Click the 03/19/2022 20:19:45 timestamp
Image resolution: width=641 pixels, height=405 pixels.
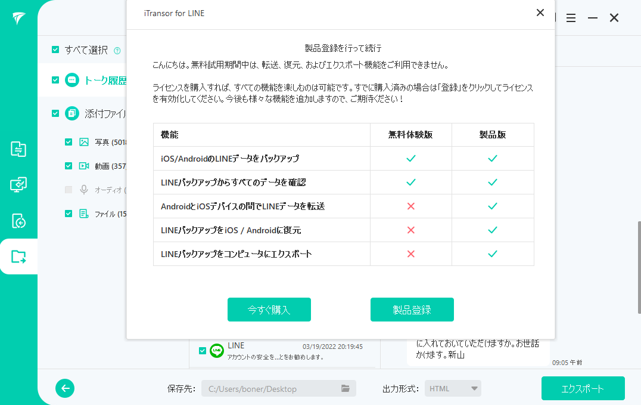[332, 347]
